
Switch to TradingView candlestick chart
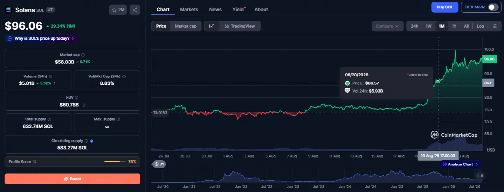pos(240,26)
